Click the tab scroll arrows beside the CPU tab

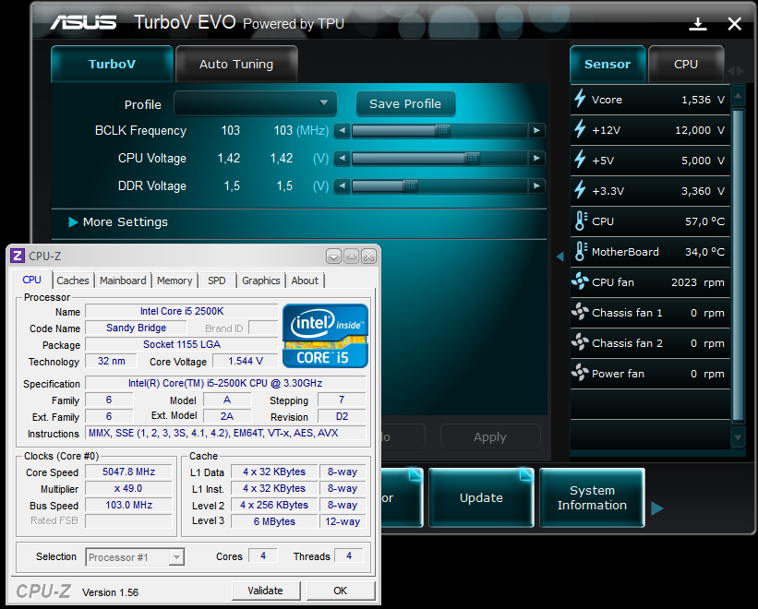735,71
